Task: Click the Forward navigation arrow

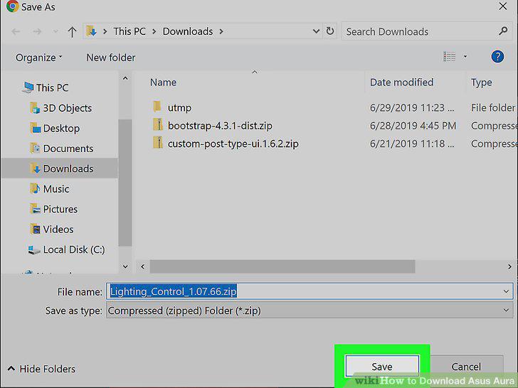Action: [x=37, y=32]
